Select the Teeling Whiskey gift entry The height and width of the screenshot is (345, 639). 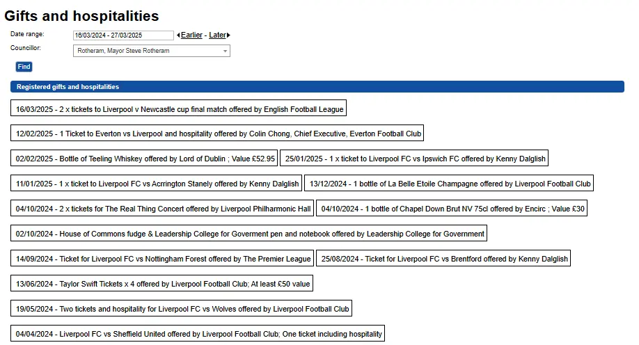pyautogui.click(x=145, y=159)
